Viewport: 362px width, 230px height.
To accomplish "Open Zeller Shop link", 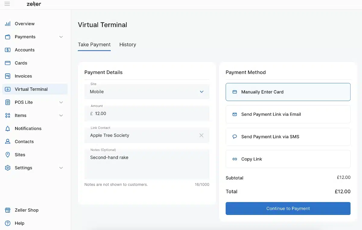I will pyautogui.click(x=35, y=210).
